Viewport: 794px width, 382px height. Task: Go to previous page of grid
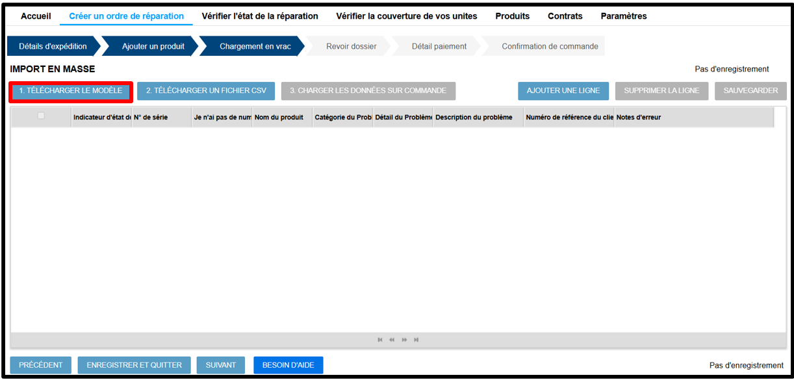tap(392, 340)
